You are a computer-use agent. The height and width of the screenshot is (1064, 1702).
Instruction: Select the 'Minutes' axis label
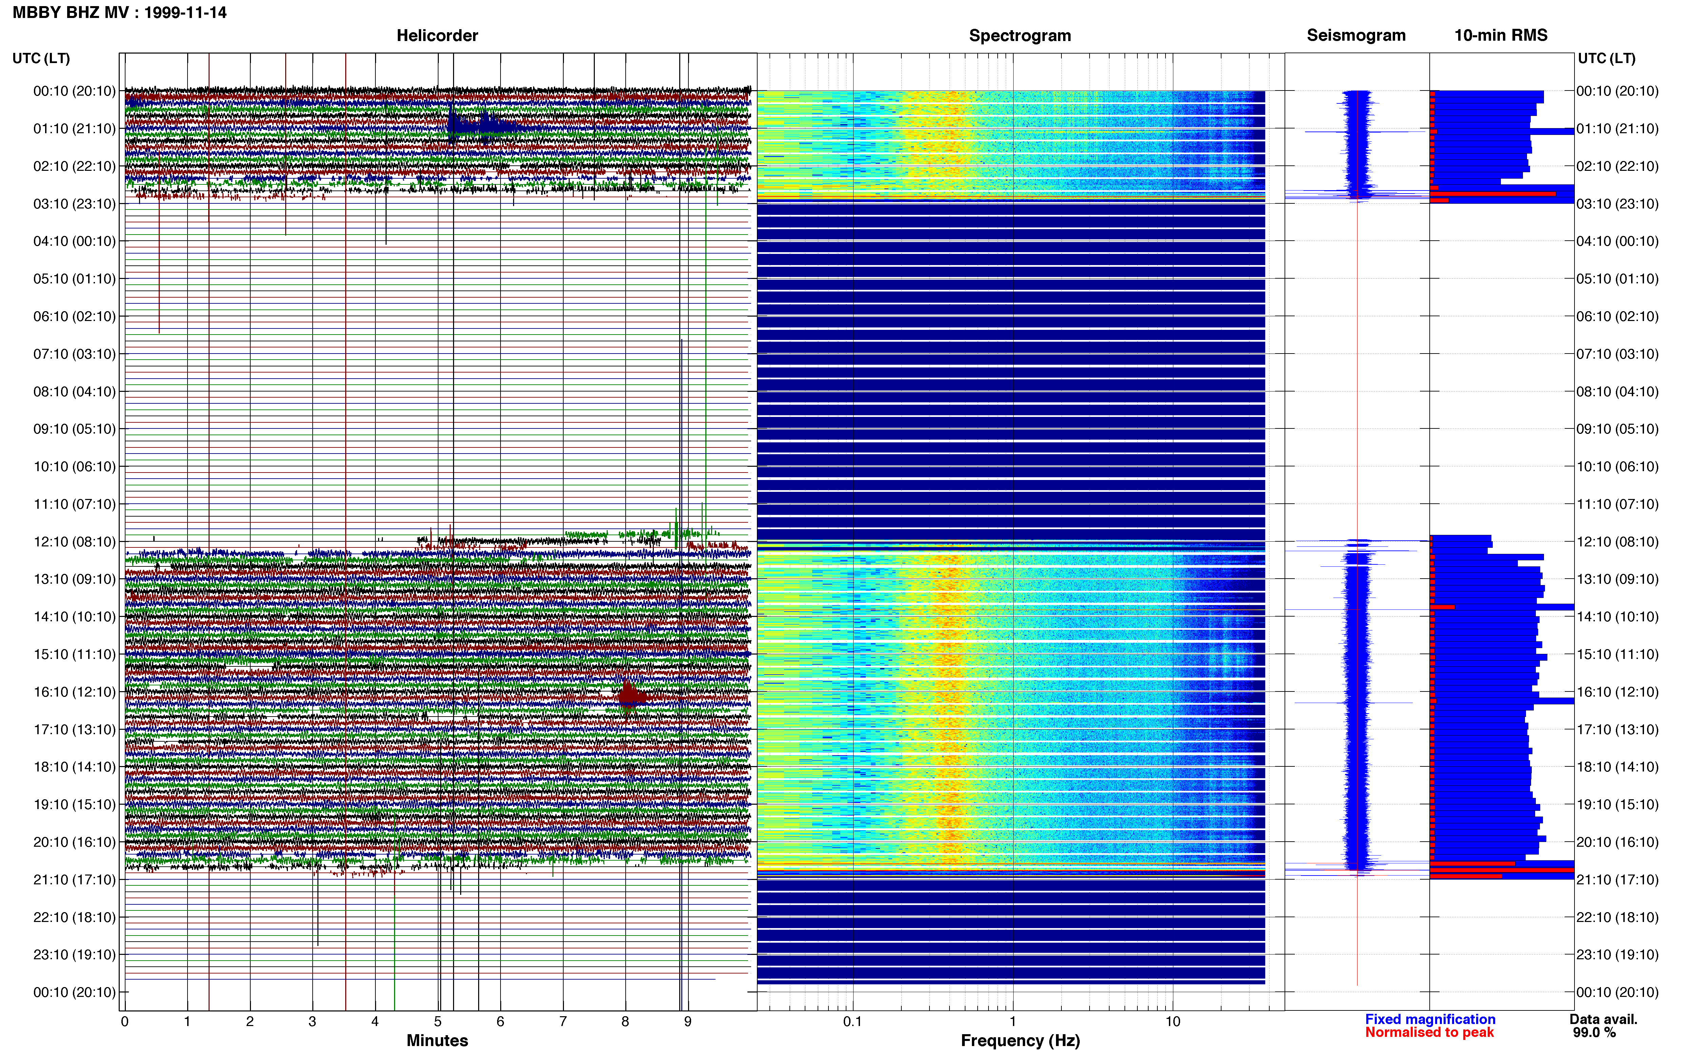click(x=437, y=1040)
